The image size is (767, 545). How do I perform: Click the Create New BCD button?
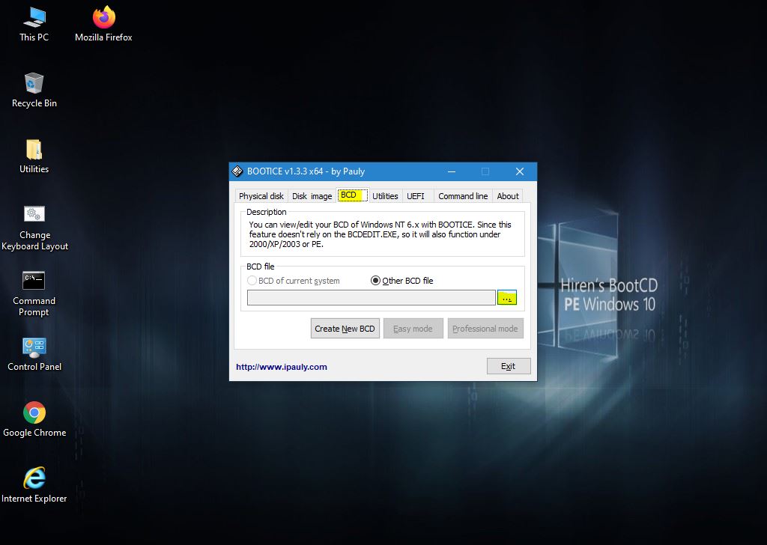(x=345, y=329)
